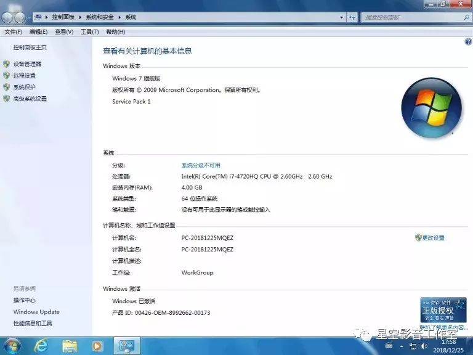Click the control panel icon in address bar
Screen dimensions: 473x355
click(x=38, y=17)
